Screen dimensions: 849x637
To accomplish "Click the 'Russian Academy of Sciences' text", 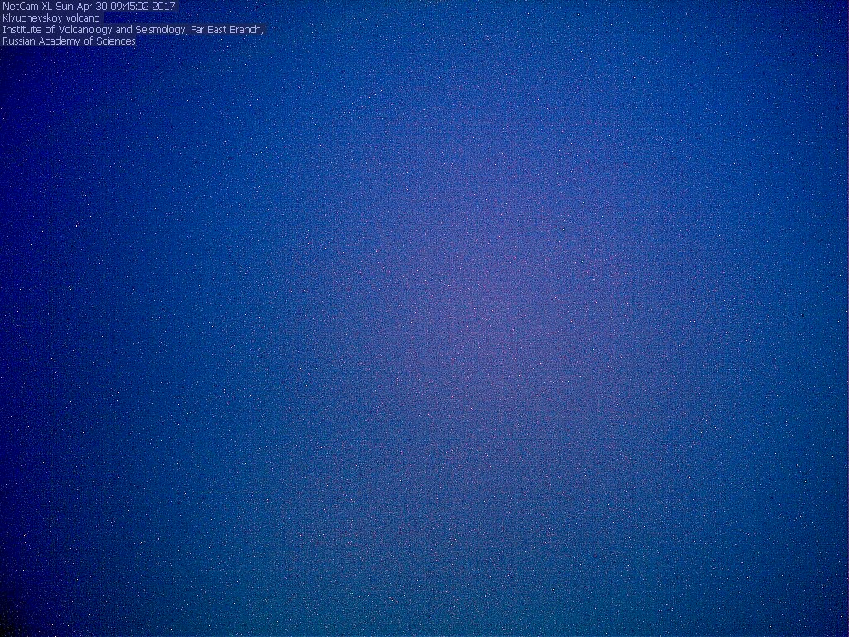I will pos(70,41).
